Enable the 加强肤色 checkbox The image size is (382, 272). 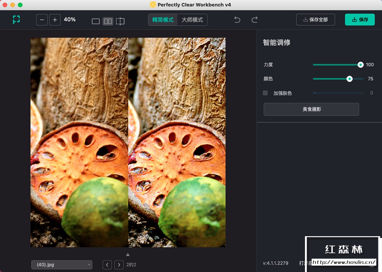point(265,93)
